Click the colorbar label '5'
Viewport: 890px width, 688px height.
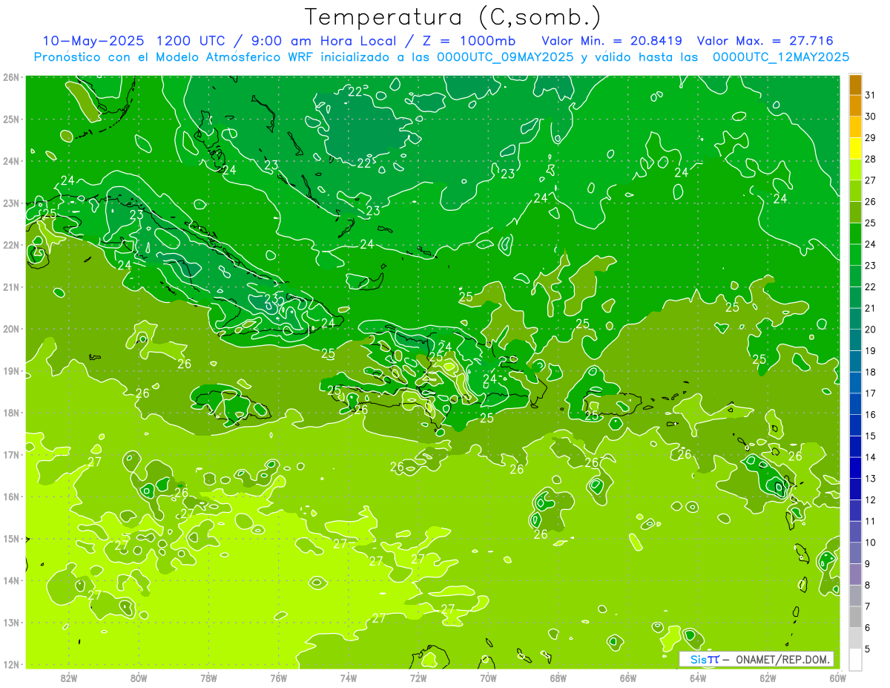pyautogui.click(x=868, y=649)
